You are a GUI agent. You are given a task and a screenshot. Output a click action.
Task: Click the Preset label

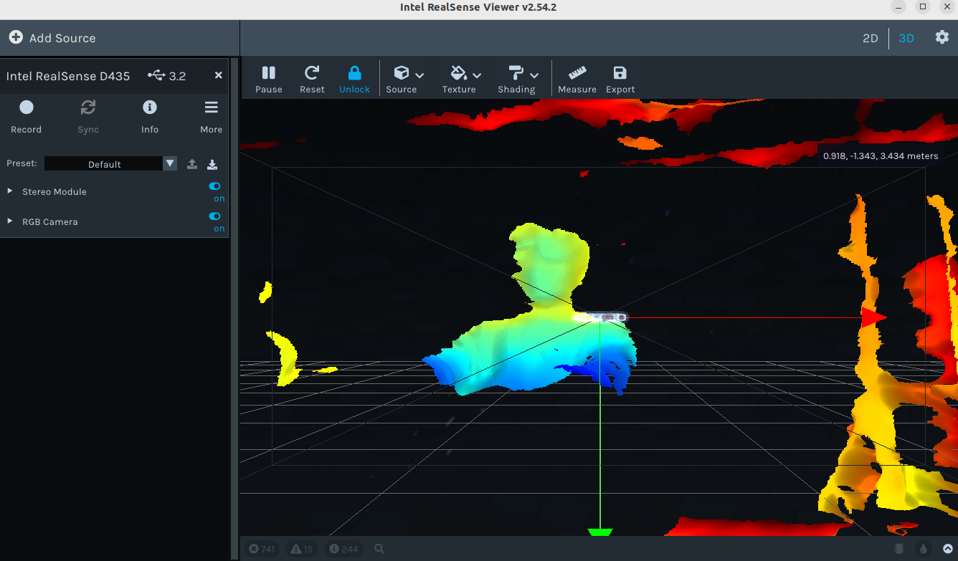[x=22, y=163]
